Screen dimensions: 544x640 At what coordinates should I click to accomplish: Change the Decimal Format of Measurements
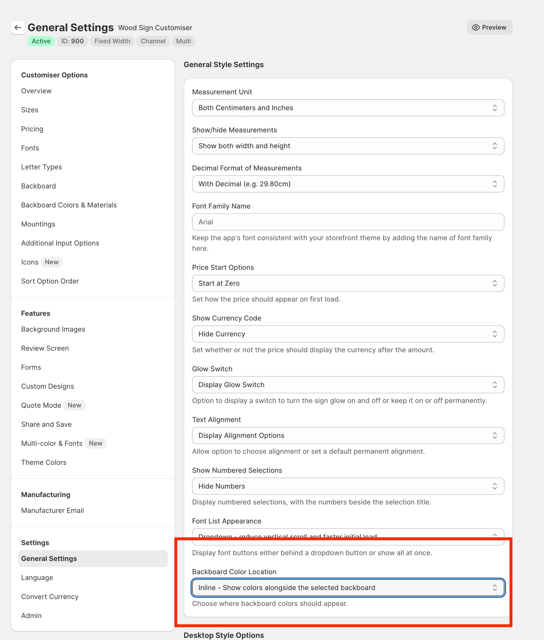coord(348,184)
